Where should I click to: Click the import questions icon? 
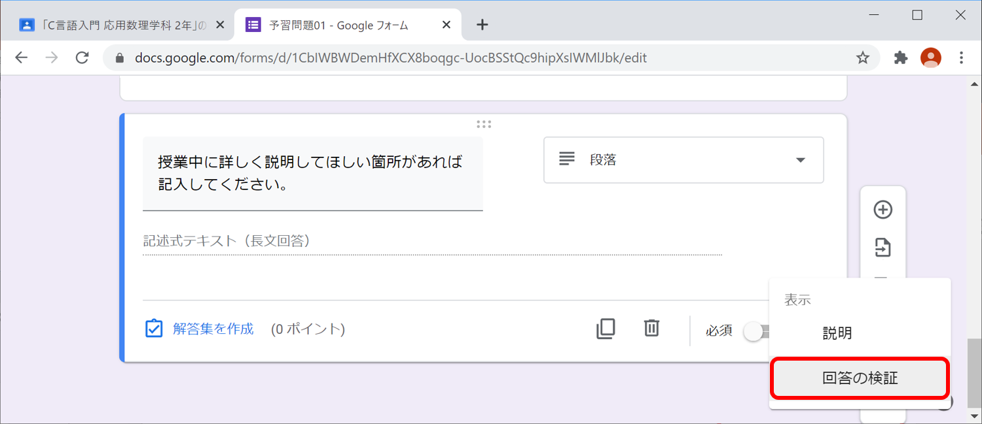883,248
